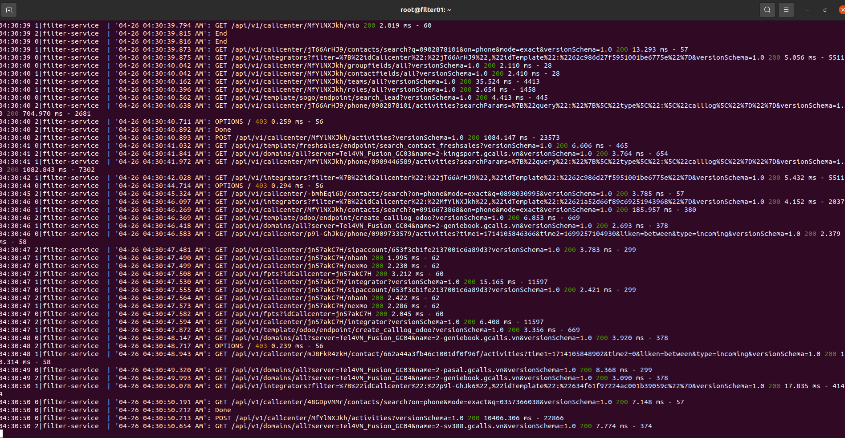The height and width of the screenshot is (438, 845).
Task: Close the terminal window
Action: tap(841, 10)
